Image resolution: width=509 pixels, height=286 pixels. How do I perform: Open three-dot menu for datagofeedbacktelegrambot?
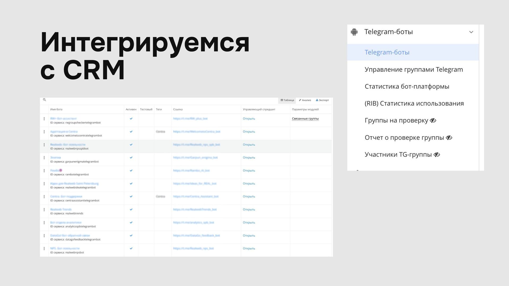coord(44,236)
